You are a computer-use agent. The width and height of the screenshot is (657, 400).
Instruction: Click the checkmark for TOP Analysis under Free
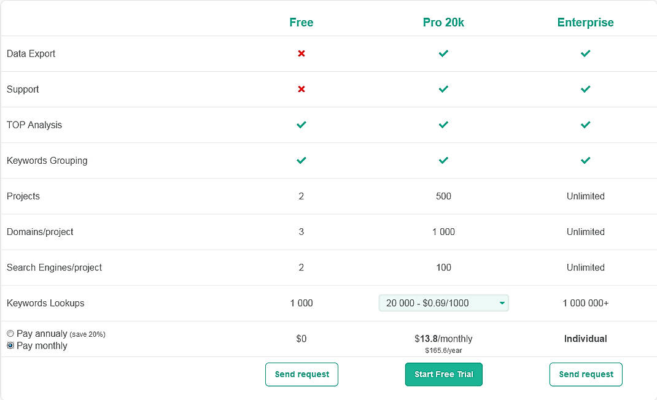point(301,125)
